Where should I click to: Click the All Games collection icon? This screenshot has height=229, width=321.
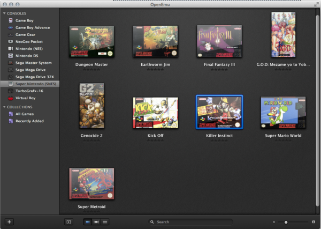pyautogui.click(x=11, y=114)
